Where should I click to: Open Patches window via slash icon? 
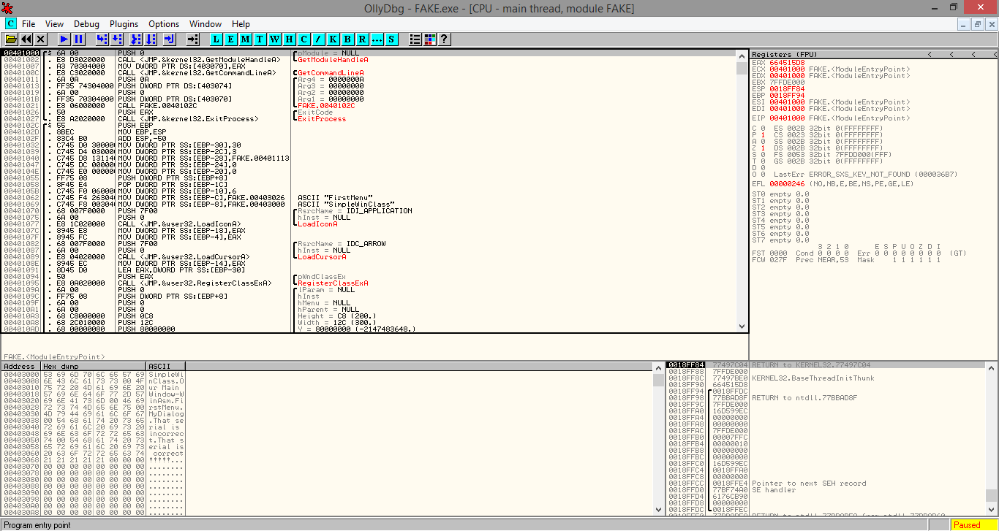pyautogui.click(x=319, y=39)
